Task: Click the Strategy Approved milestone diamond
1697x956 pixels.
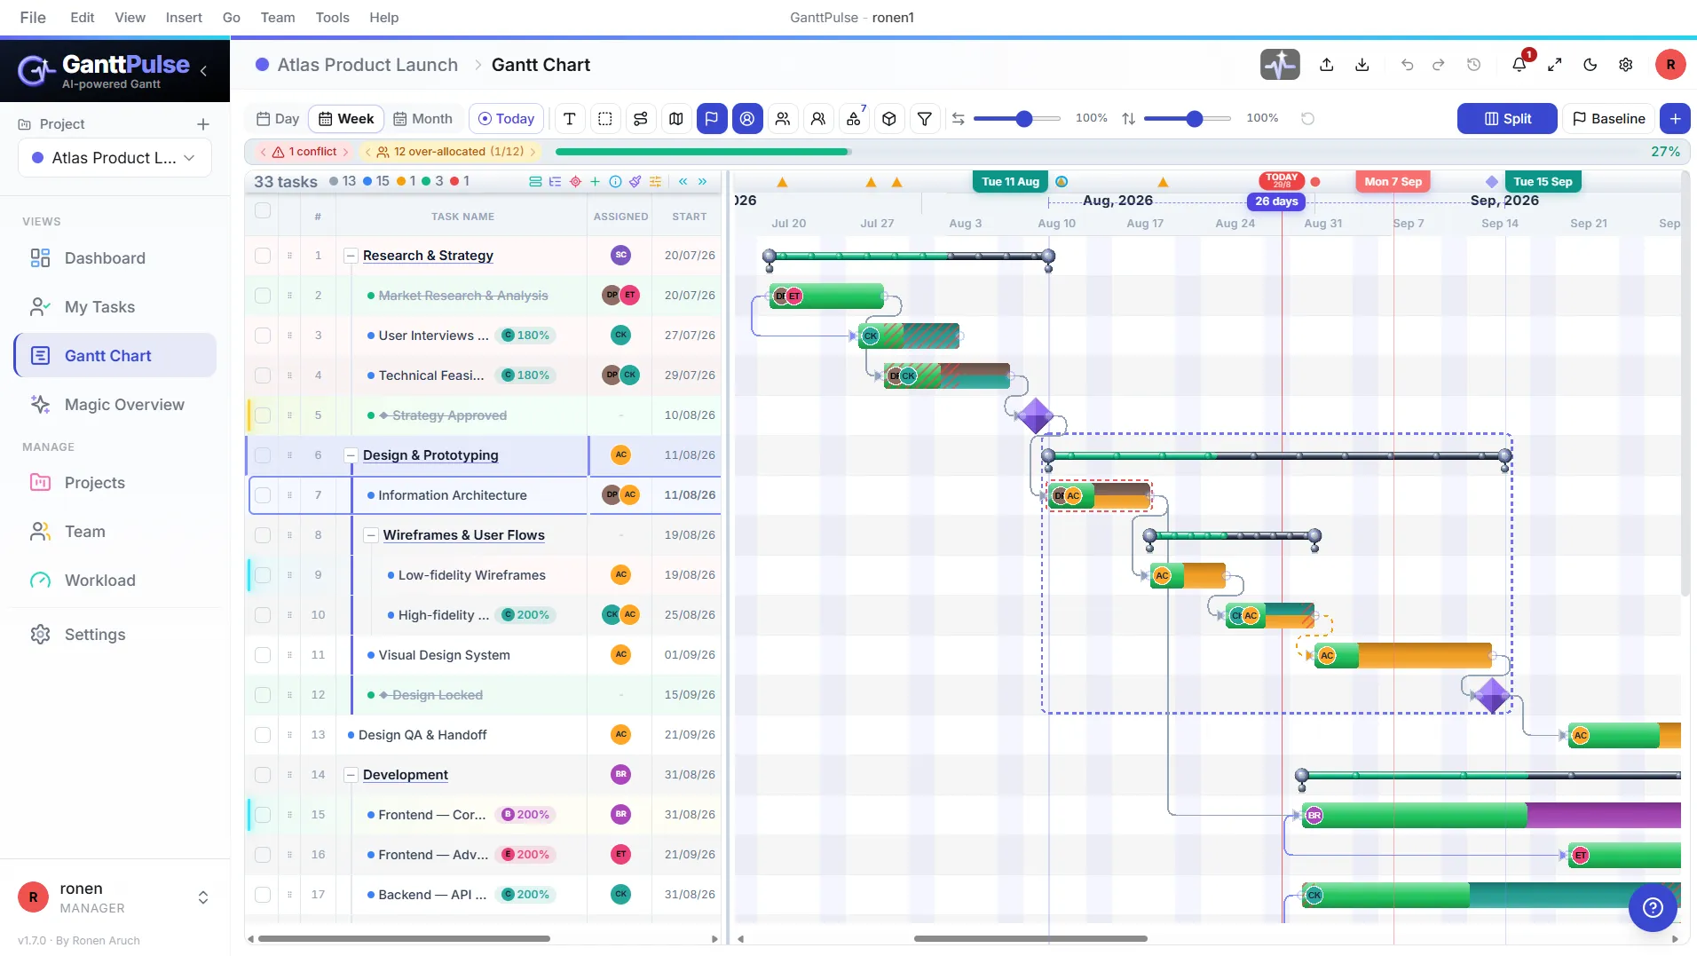Action: (x=1035, y=415)
